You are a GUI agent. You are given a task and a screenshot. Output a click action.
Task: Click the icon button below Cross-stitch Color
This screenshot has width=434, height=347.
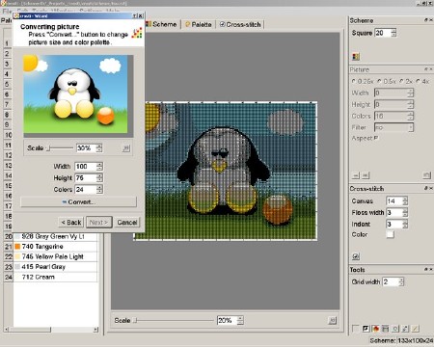pos(356,256)
